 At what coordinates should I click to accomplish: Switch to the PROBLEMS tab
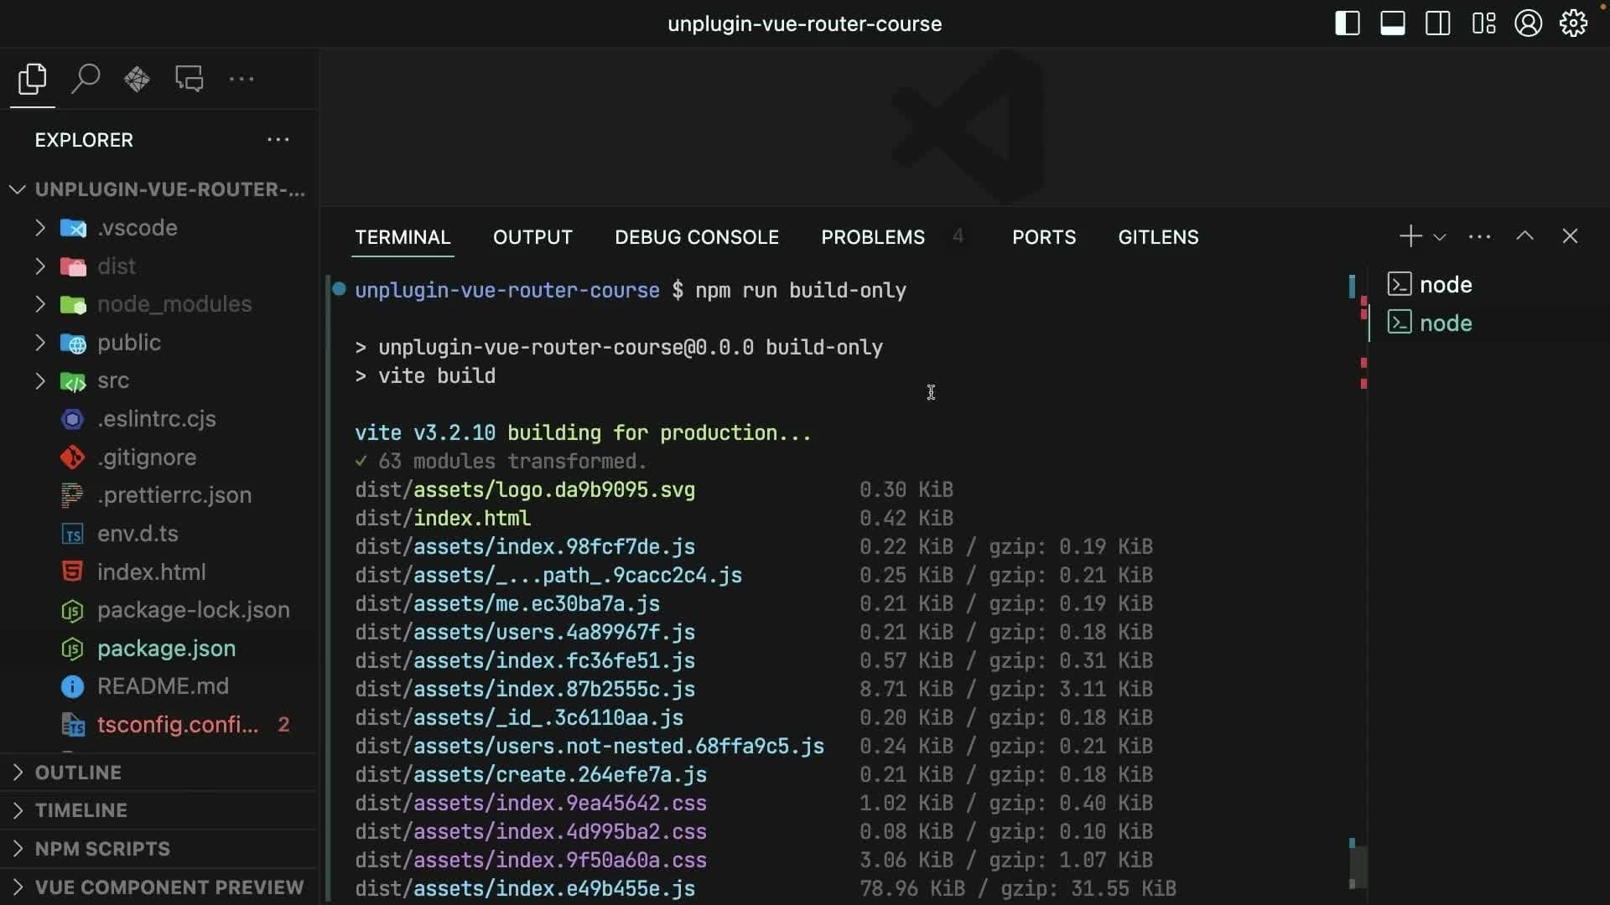872,237
